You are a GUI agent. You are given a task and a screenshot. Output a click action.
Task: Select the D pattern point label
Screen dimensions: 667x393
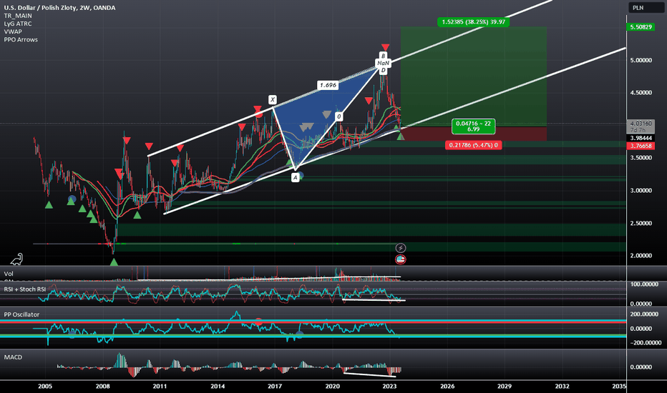point(383,71)
